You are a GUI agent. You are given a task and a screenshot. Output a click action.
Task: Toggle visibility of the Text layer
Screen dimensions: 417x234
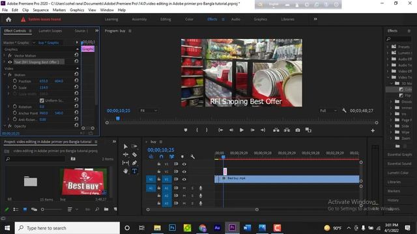tap(10, 62)
